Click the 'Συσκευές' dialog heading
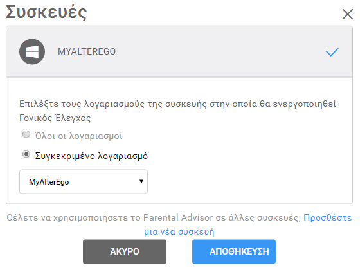 point(46,12)
